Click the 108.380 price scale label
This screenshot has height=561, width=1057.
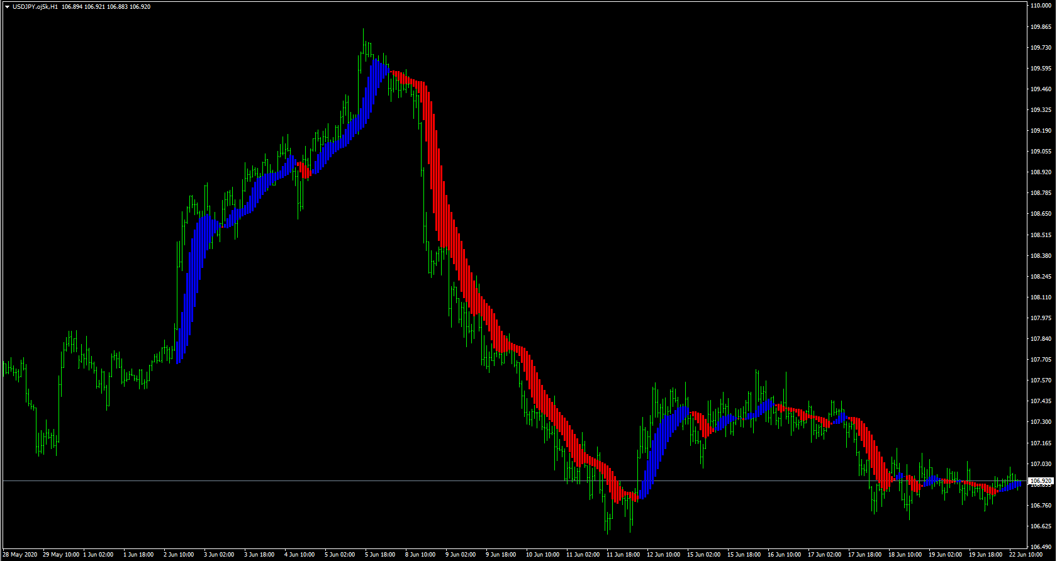click(1041, 255)
